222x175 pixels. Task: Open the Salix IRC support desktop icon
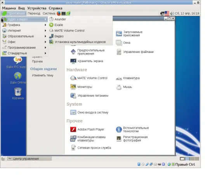click(18, 62)
